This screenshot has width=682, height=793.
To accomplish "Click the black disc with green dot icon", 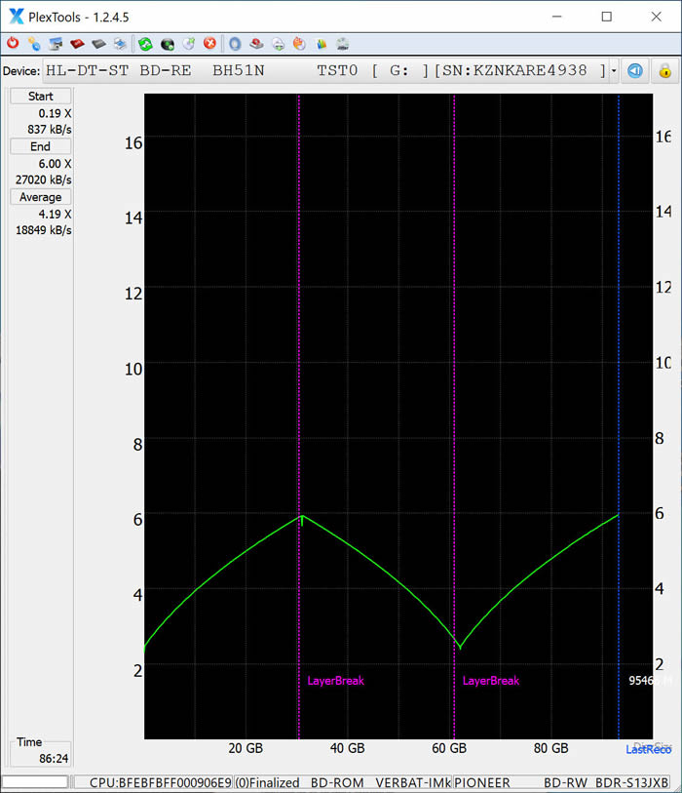I will click(x=168, y=44).
